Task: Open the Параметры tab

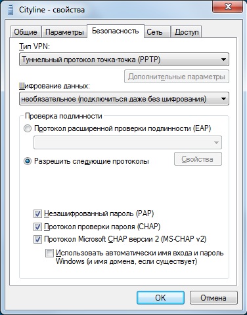Action: tap(64, 32)
